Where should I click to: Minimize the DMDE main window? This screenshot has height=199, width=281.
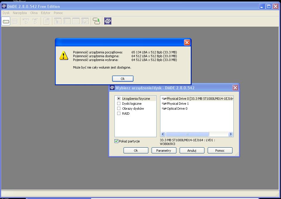(x=262, y=6)
